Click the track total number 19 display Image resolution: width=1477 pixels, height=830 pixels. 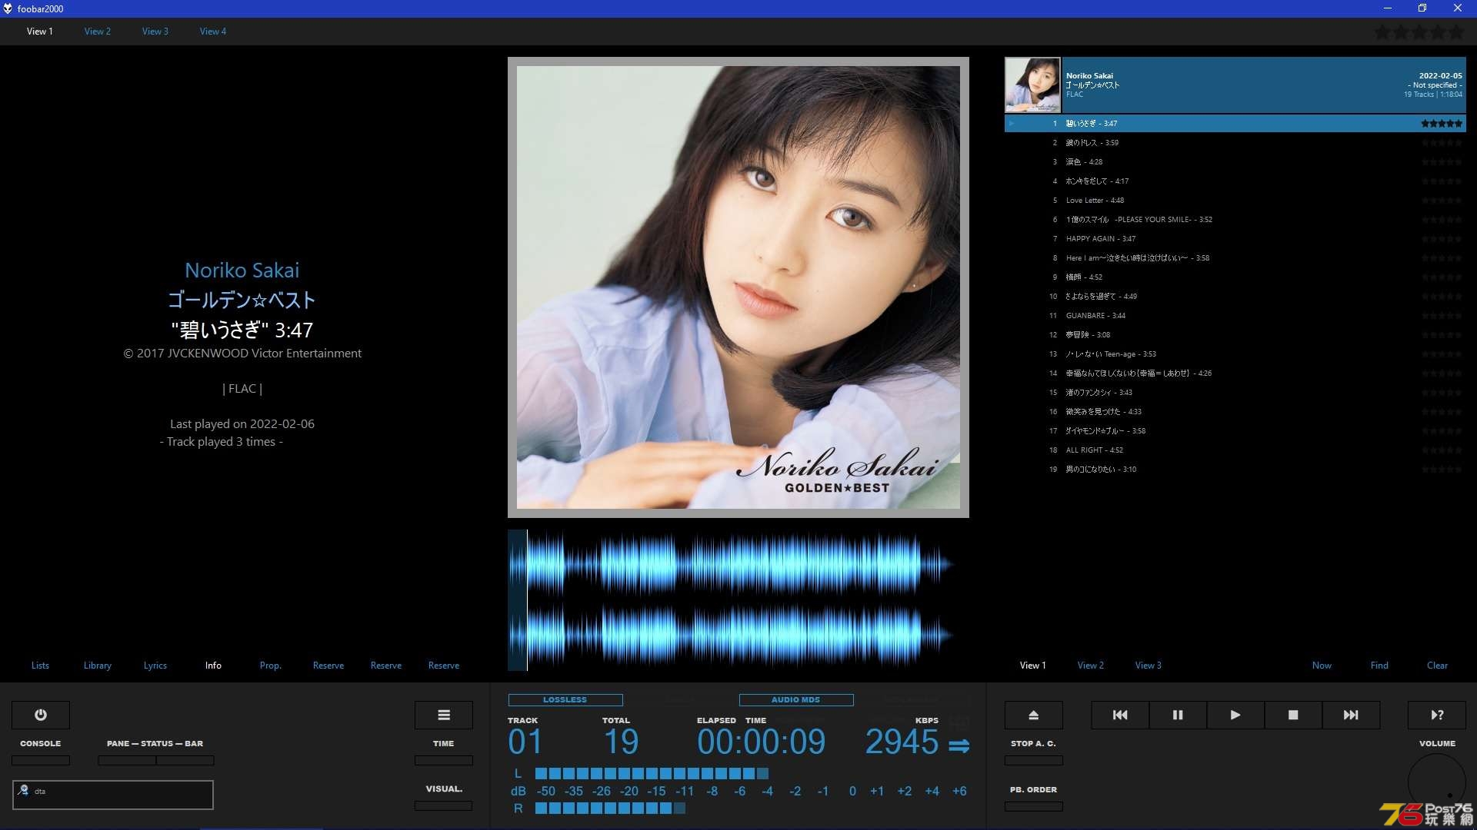[622, 742]
